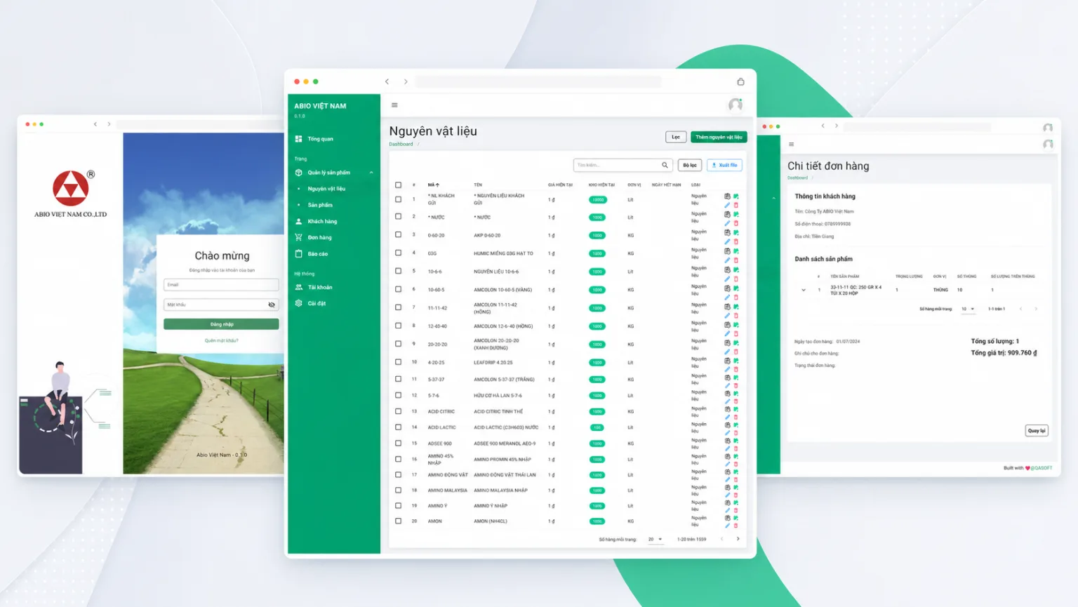Open Cài đặt sidebar item
The height and width of the screenshot is (607, 1078).
310,303
